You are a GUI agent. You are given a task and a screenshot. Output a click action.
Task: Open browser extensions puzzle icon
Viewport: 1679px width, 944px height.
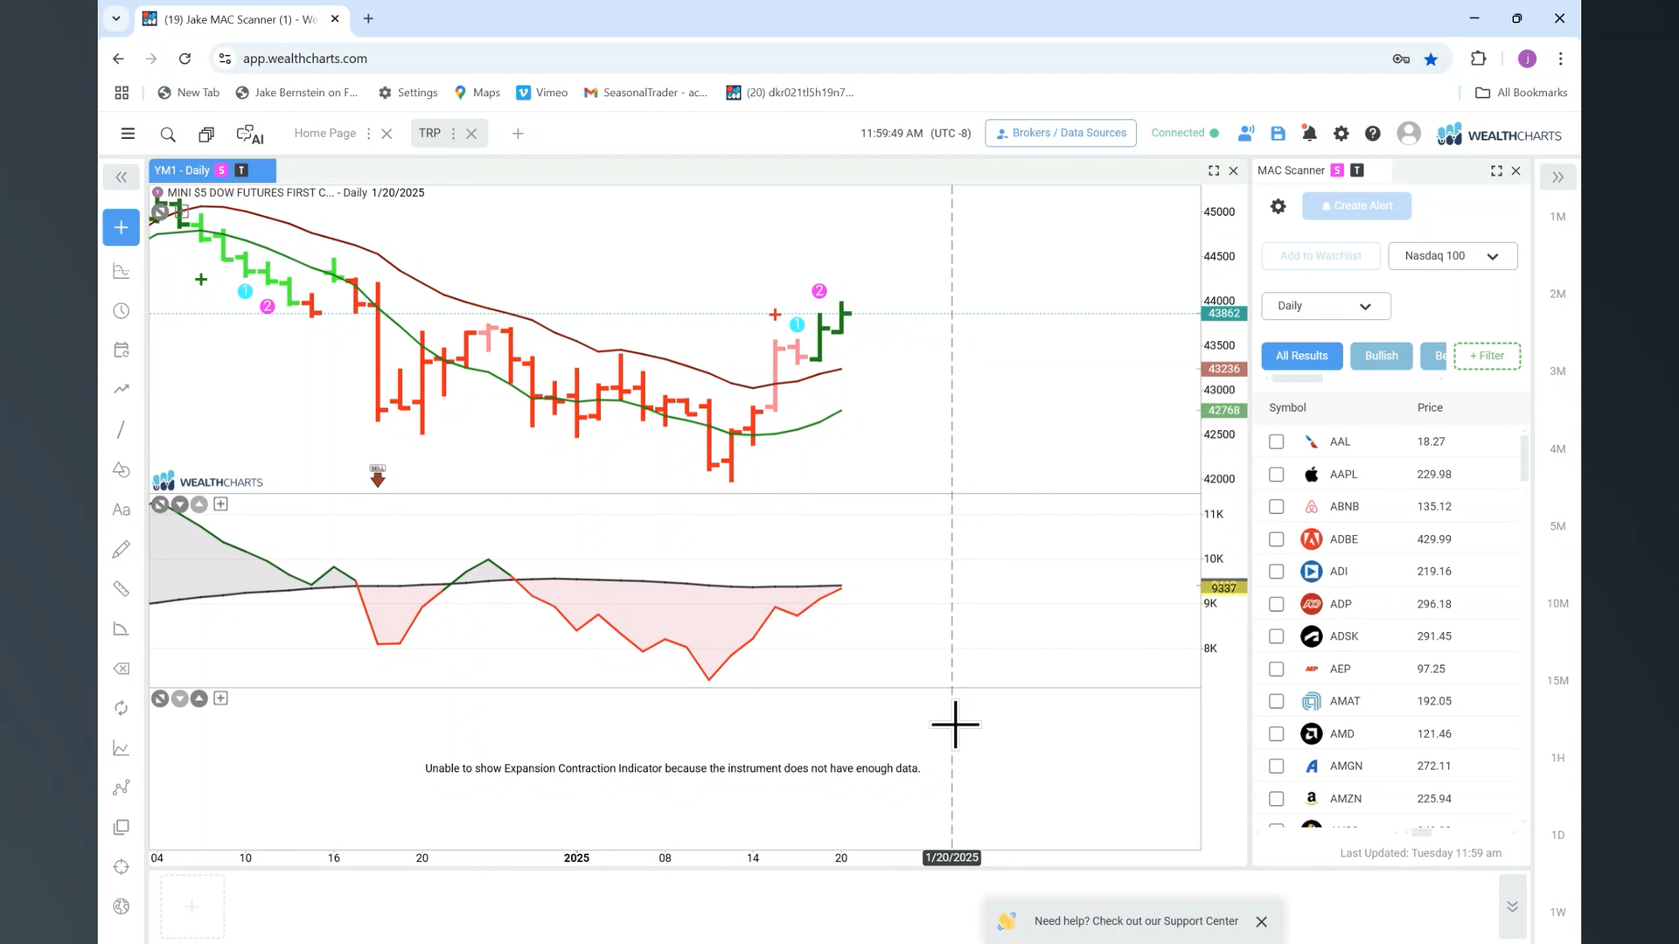1478,59
